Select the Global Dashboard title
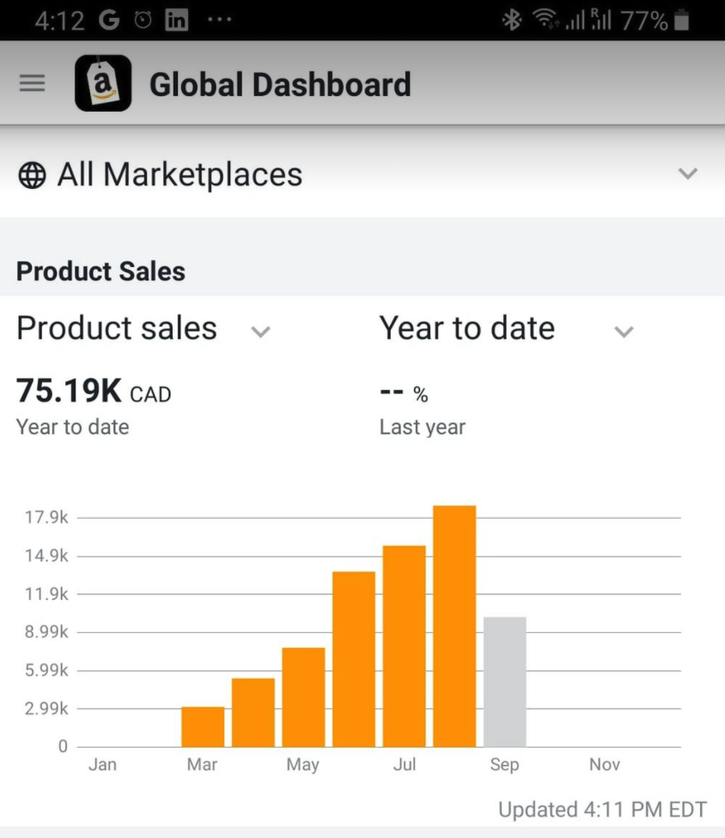Viewport: 725px width, 838px height. point(280,84)
